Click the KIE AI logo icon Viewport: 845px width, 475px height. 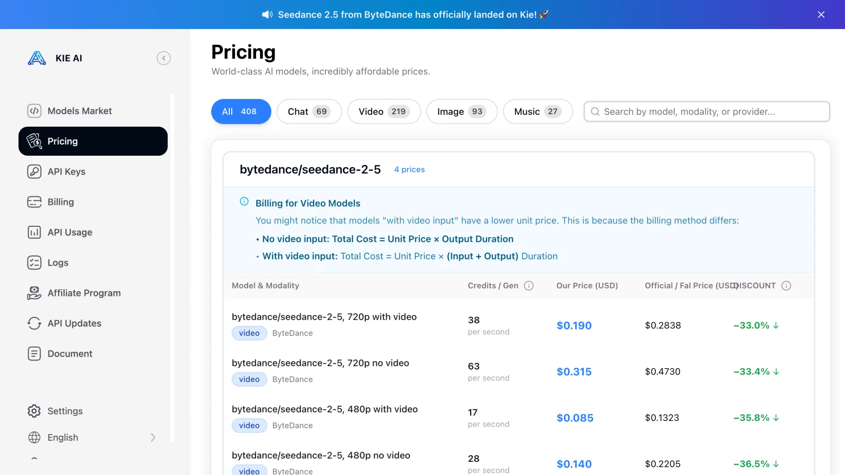[37, 58]
